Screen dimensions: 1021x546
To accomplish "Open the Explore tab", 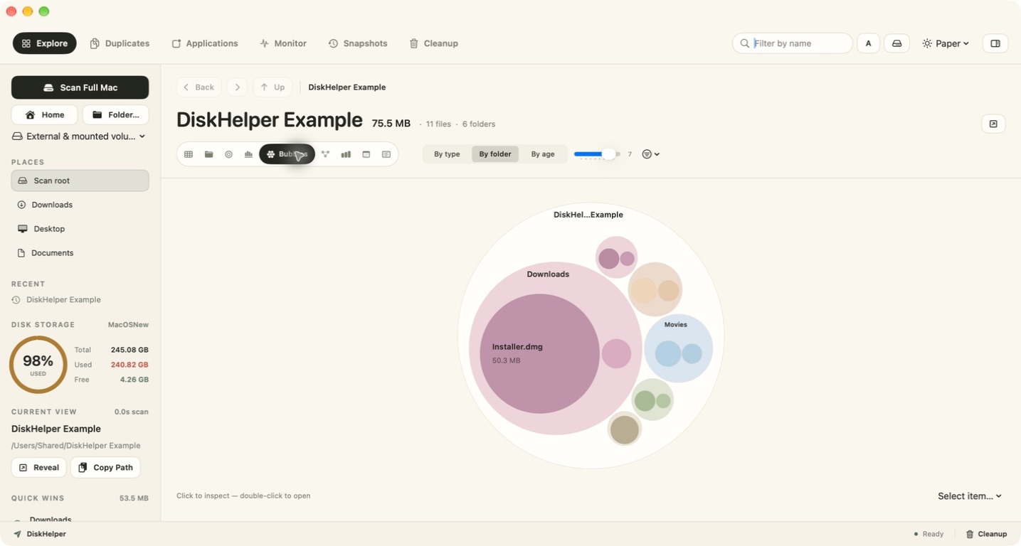I will coord(45,43).
